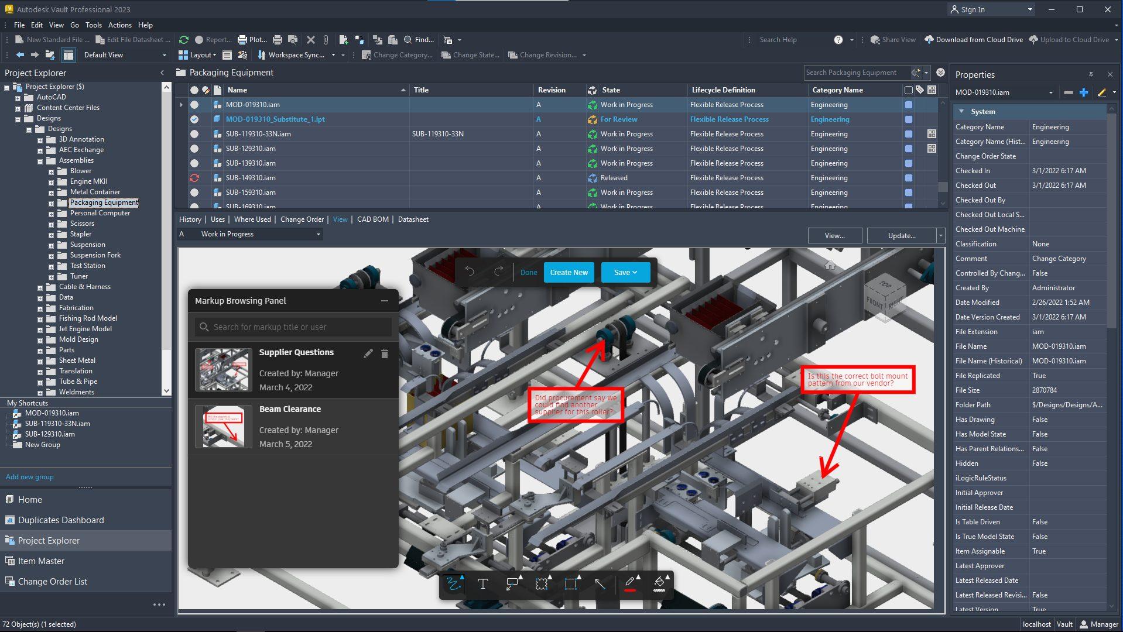
Task: Toggle the checked circle for MOD-019310_Substitute_1.ipt
Action: coord(194,119)
